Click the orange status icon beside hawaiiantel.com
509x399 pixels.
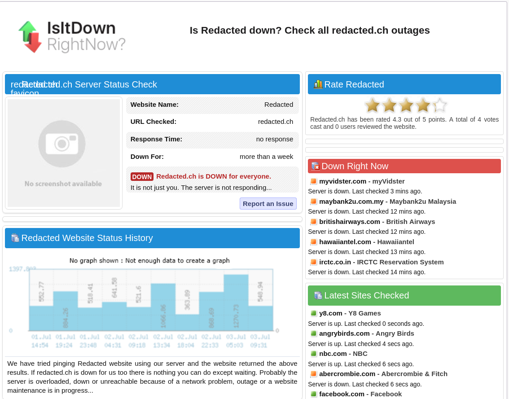(x=313, y=242)
